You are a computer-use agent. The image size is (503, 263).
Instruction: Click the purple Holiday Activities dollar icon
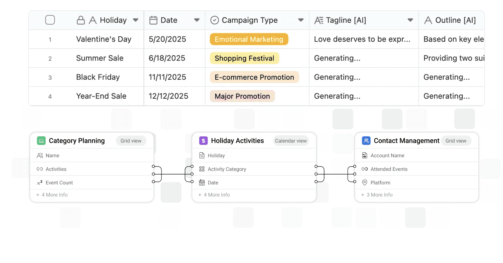pyautogui.click(x=203, y=141)
